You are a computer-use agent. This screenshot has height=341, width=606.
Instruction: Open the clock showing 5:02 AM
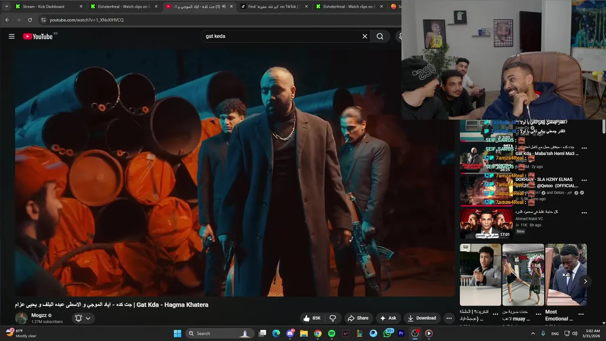[x=592, y=333]
